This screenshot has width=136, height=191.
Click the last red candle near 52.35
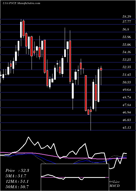[x=101, y=69]
